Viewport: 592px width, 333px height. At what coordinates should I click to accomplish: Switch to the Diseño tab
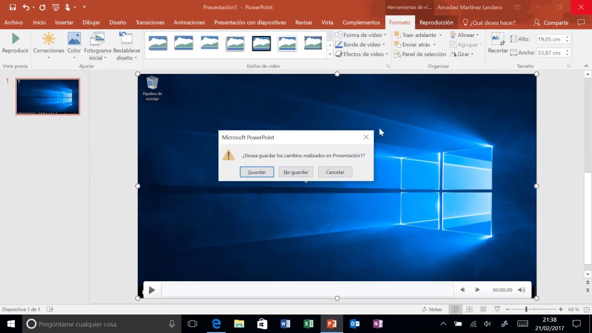click(x=118, y=22)
